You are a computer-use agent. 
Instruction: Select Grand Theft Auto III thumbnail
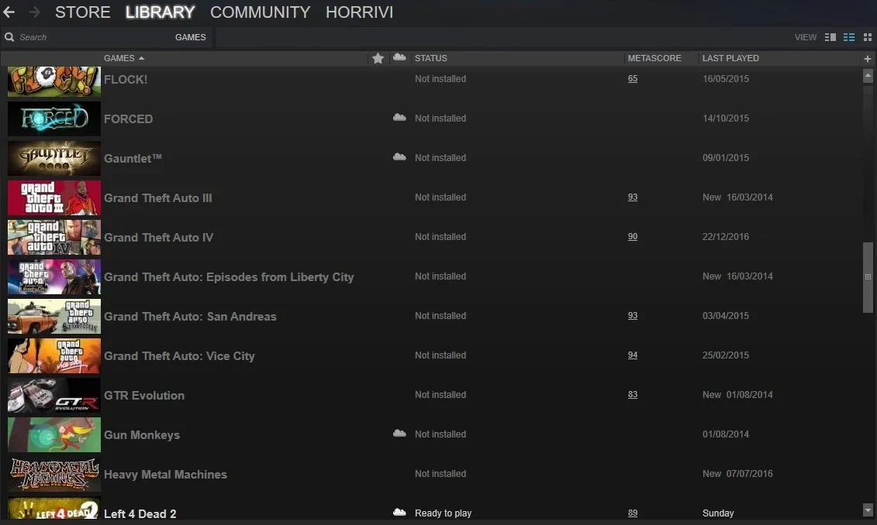(54, 197)
